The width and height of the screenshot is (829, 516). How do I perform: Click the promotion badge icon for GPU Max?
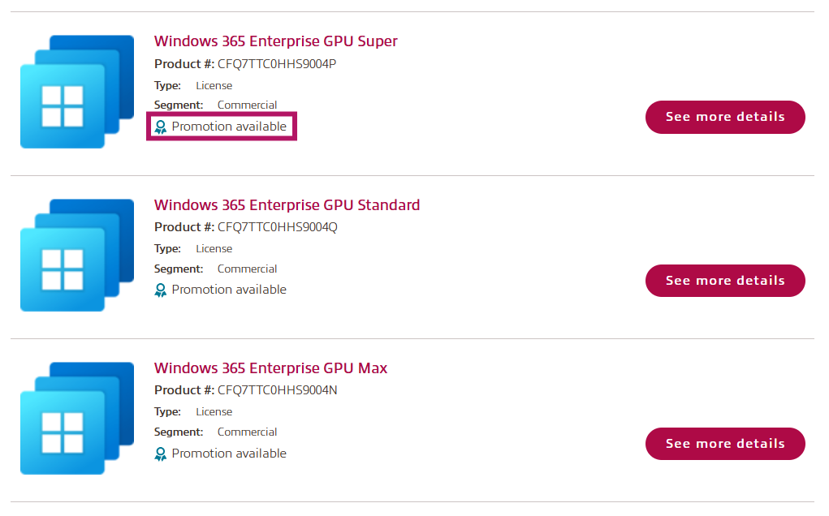coord(161,454)
